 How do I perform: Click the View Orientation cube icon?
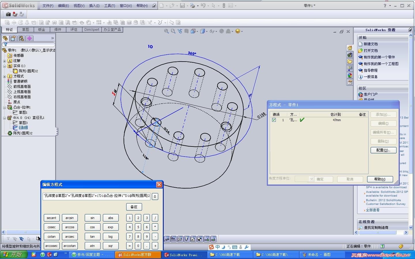point(193,31)
